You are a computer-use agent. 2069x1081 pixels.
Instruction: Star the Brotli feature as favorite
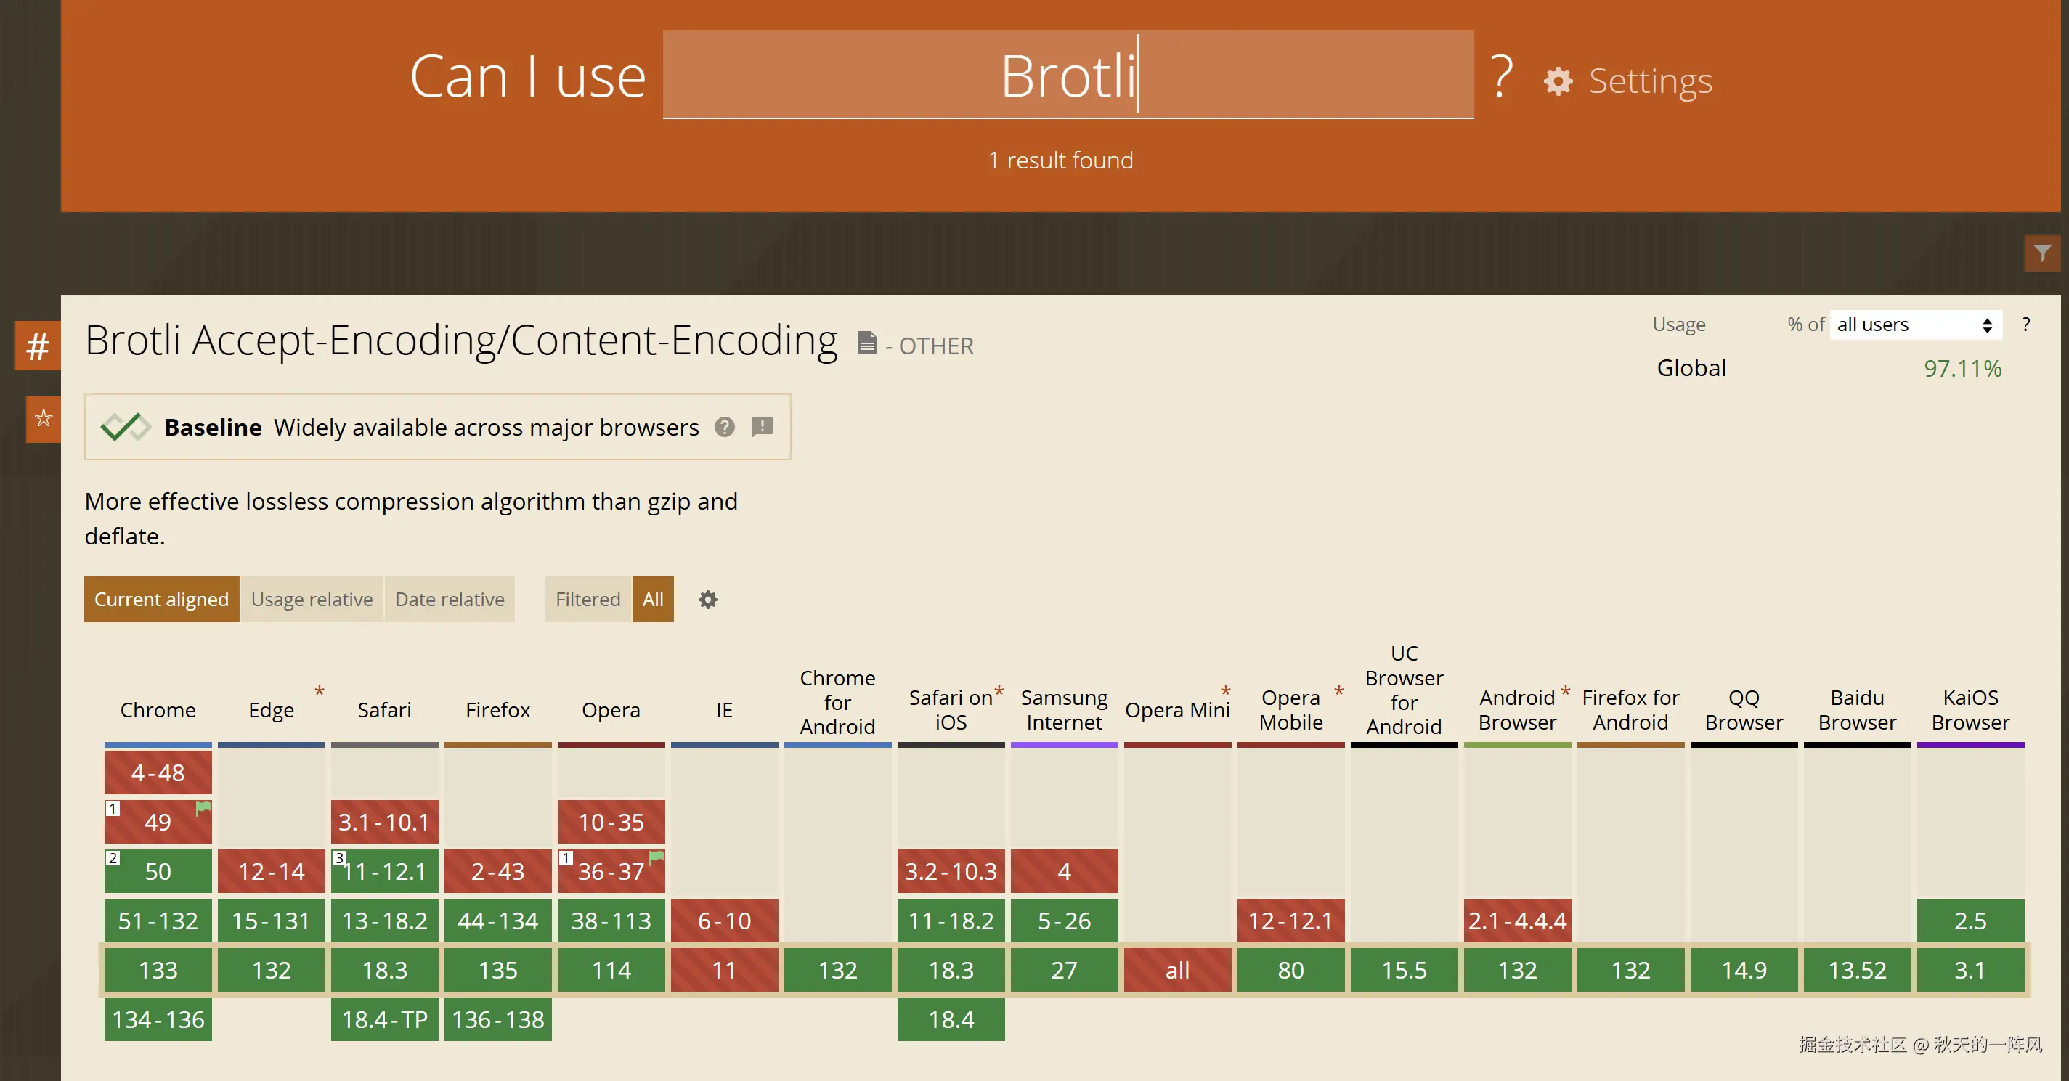coord(44,418)
